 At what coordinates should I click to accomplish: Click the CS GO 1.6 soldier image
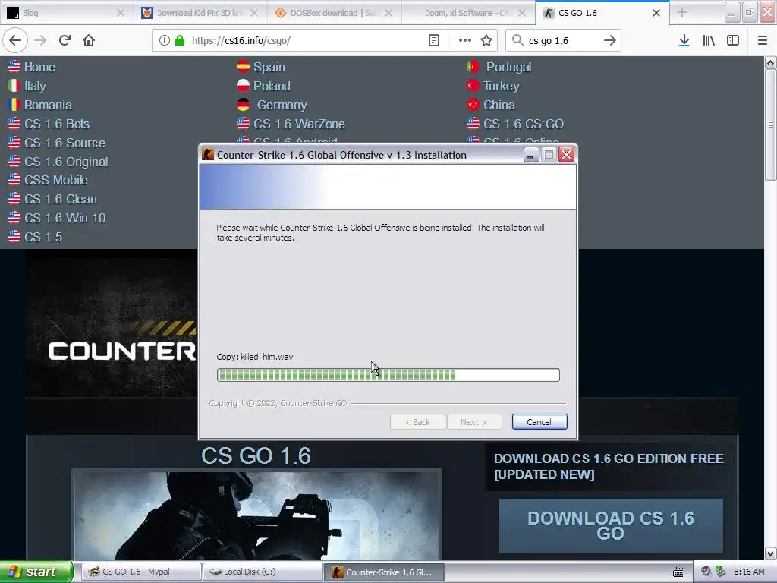pos(256,515)
